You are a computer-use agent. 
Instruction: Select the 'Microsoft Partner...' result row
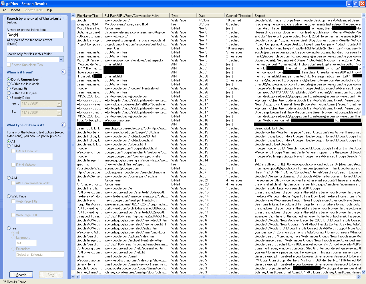coord(218,60)
